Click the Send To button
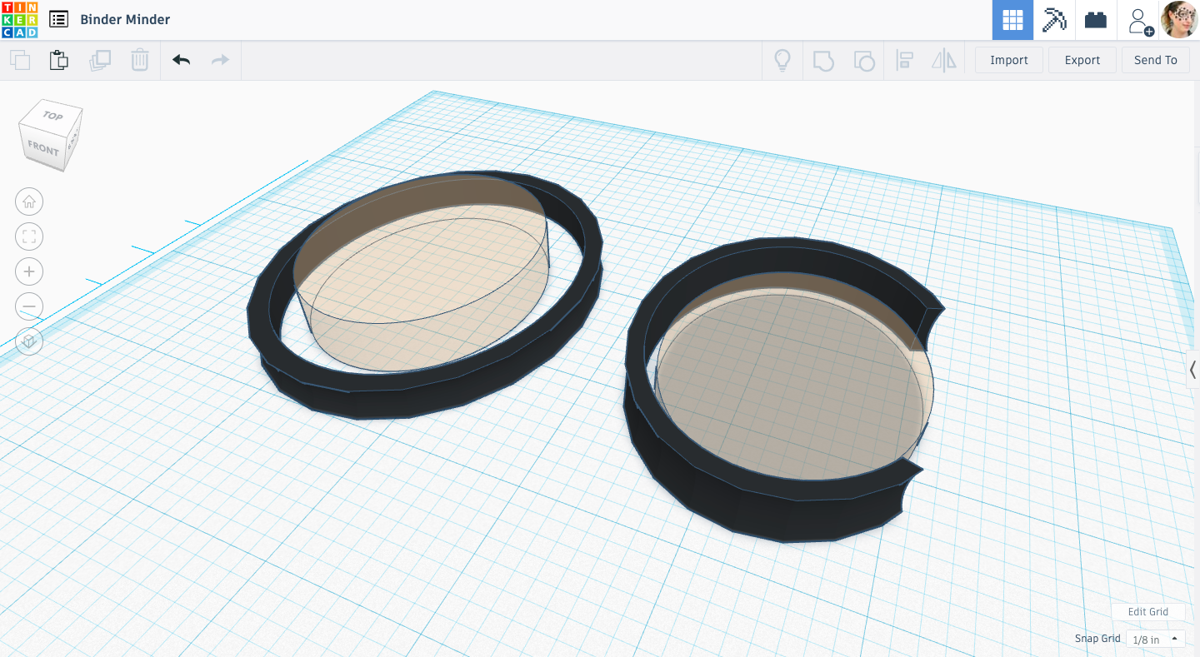1200x657 pixels. pyautogui.click(x=1156, y=60)
